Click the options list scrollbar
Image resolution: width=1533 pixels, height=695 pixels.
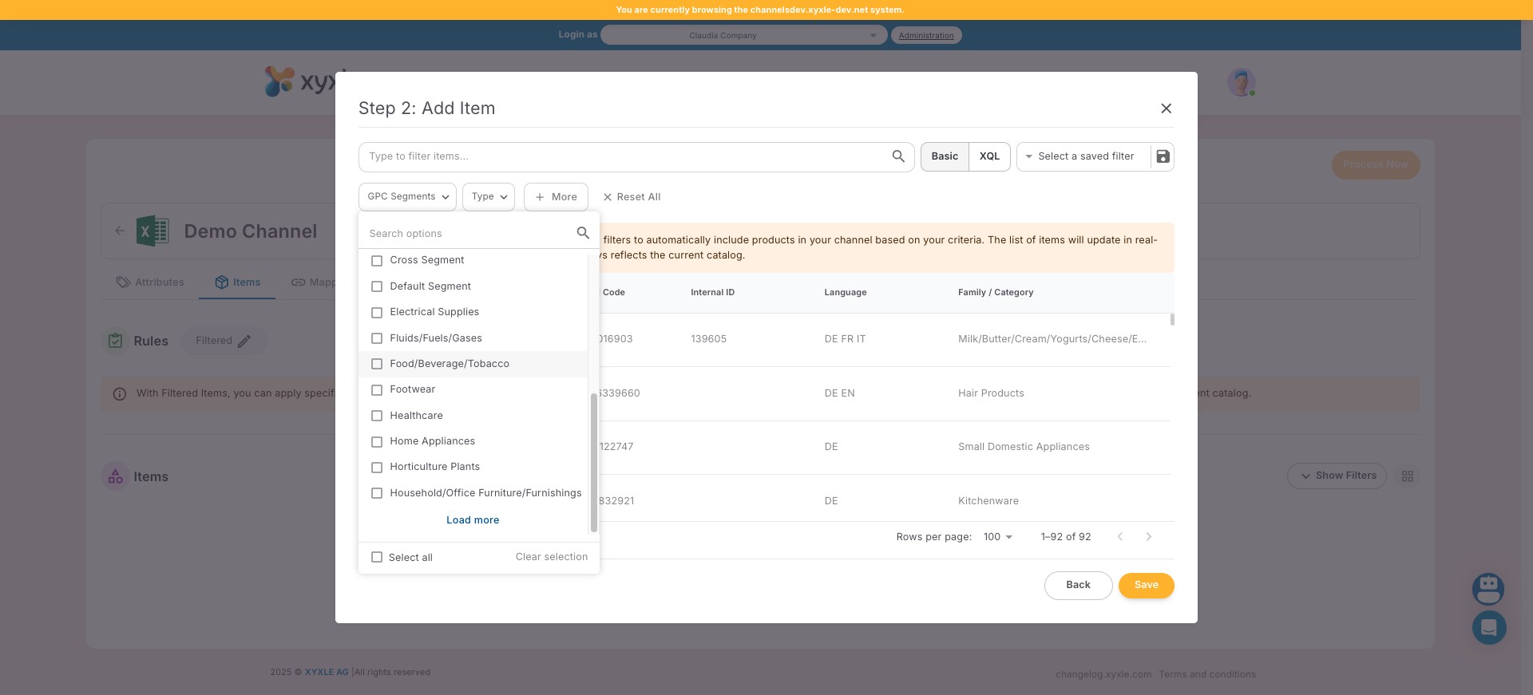[593, 462]
